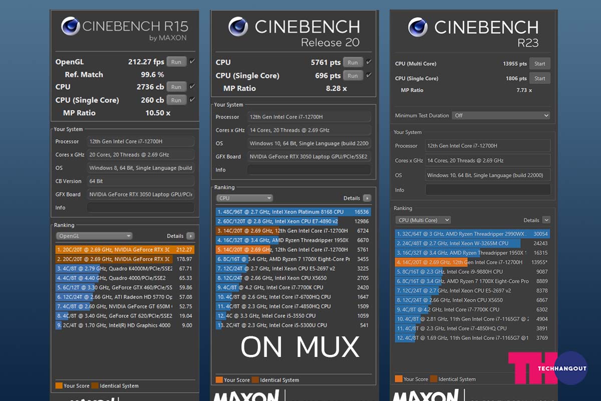Select the GeForce GT 650M row in R15
601x401 pixels.
point(125,306)
